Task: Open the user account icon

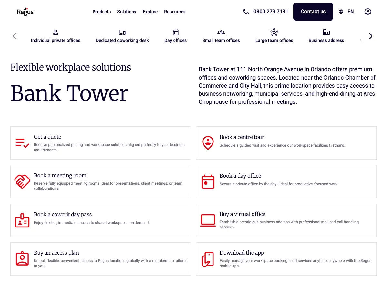Action: tap(368, 12)
